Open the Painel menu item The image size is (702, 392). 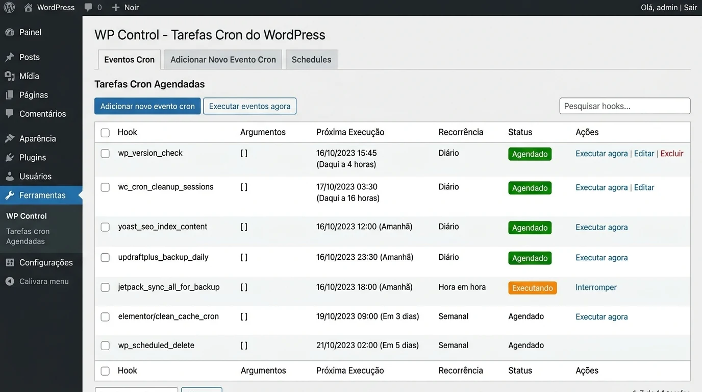tap(41, 32)
